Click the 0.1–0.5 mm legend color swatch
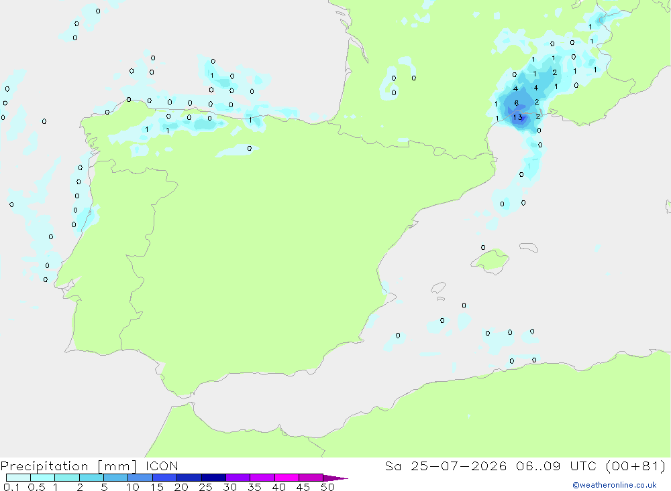The width and height of the screenshot is (671, 491). pos(18,478)
